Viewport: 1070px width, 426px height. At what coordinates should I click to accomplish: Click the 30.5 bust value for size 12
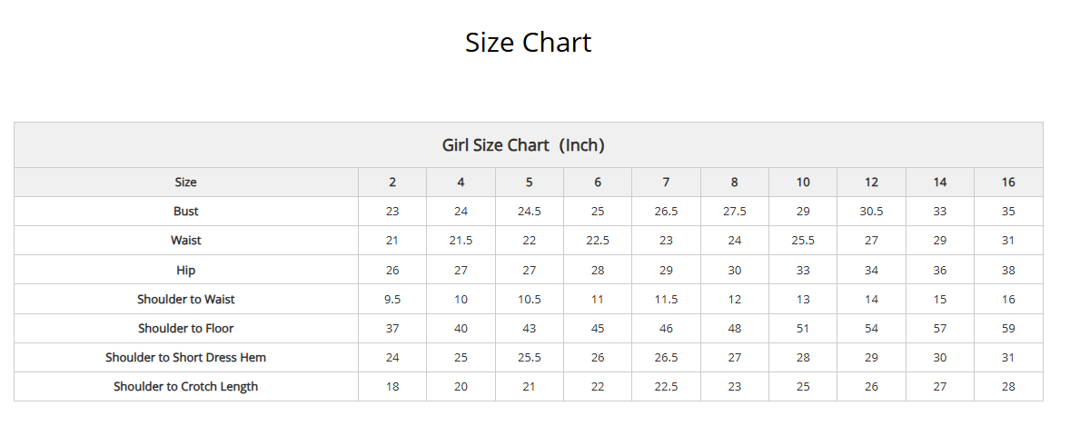(871, 212)
